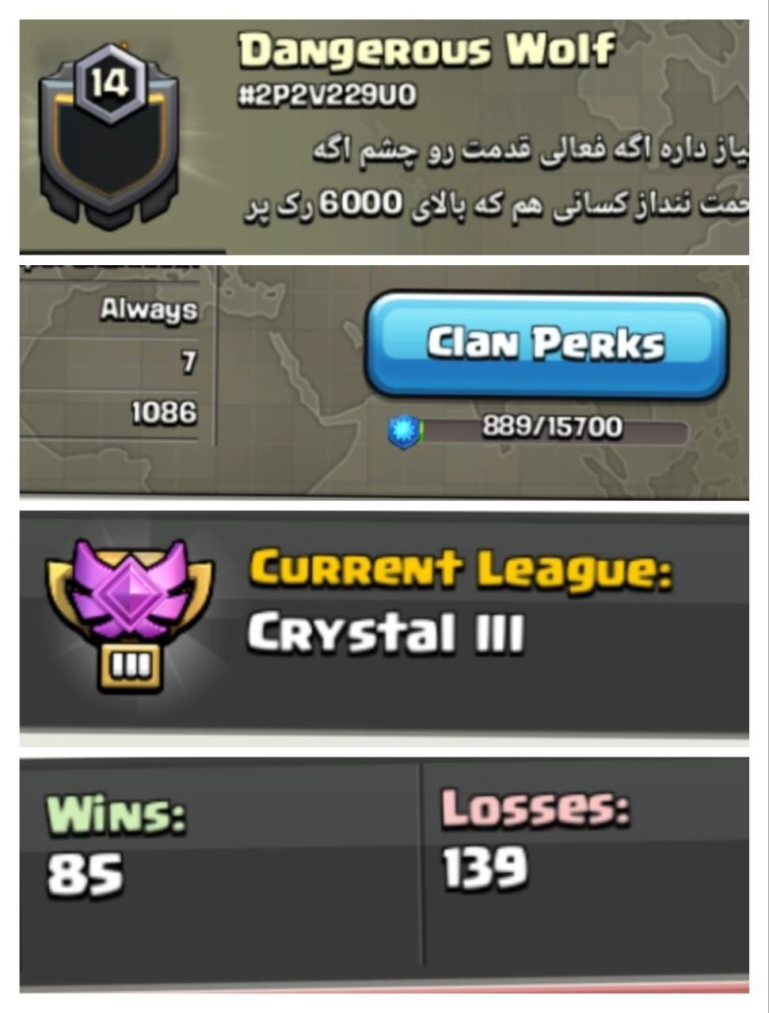Tap the level 14 clan hexagon badge
The width and height of the screenshot is (769, 1013).
(x=110, y=83)
